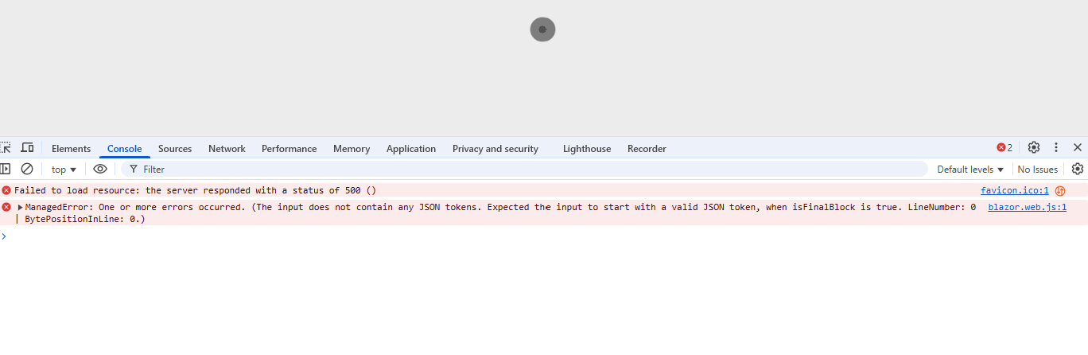This screenshot has width=1088, height=355.
Task: Open the DevTools settings gear
Action: pyautogui.click(x=1034, y=148)
